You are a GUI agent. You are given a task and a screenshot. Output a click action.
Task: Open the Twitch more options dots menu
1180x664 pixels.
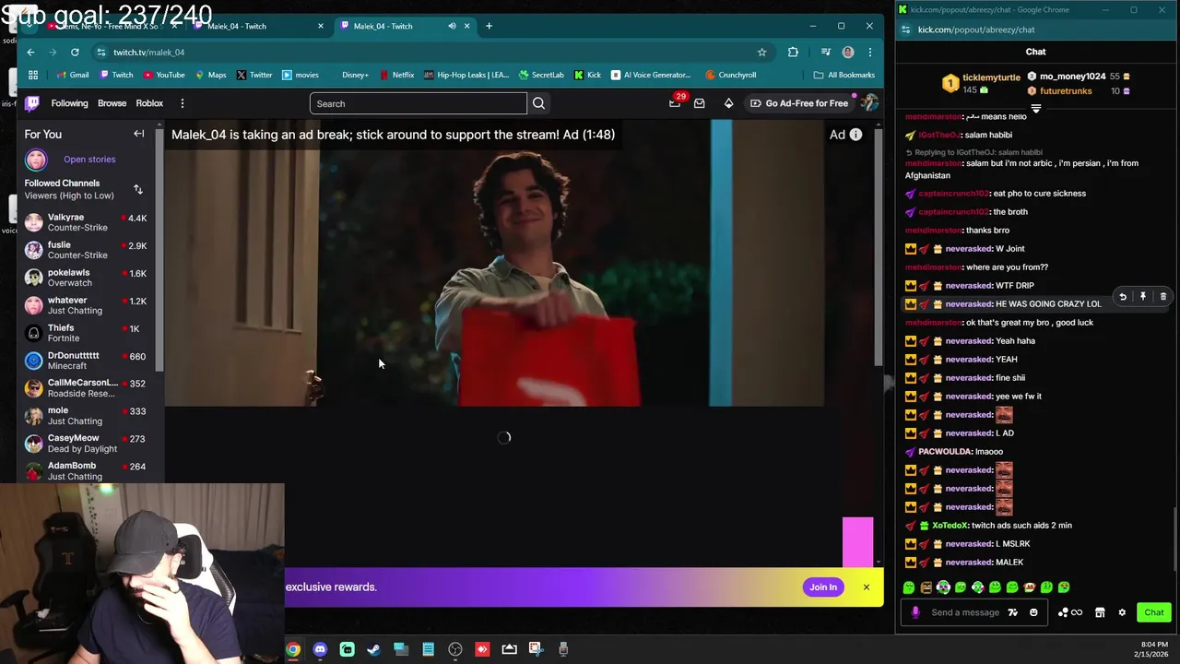[x=183, y=103]
